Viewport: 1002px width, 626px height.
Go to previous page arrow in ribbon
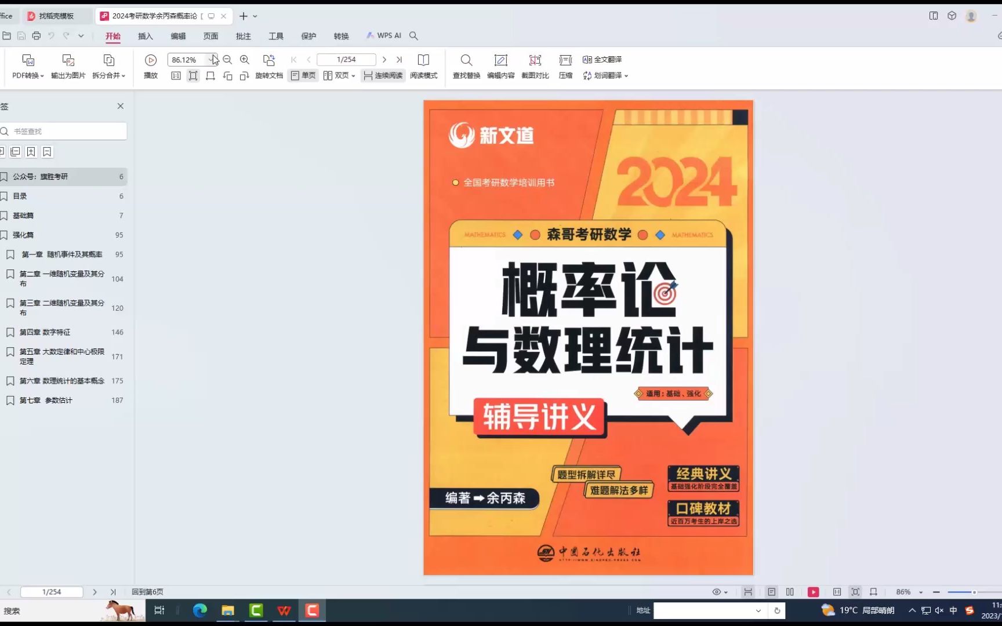tap(308, 60)
